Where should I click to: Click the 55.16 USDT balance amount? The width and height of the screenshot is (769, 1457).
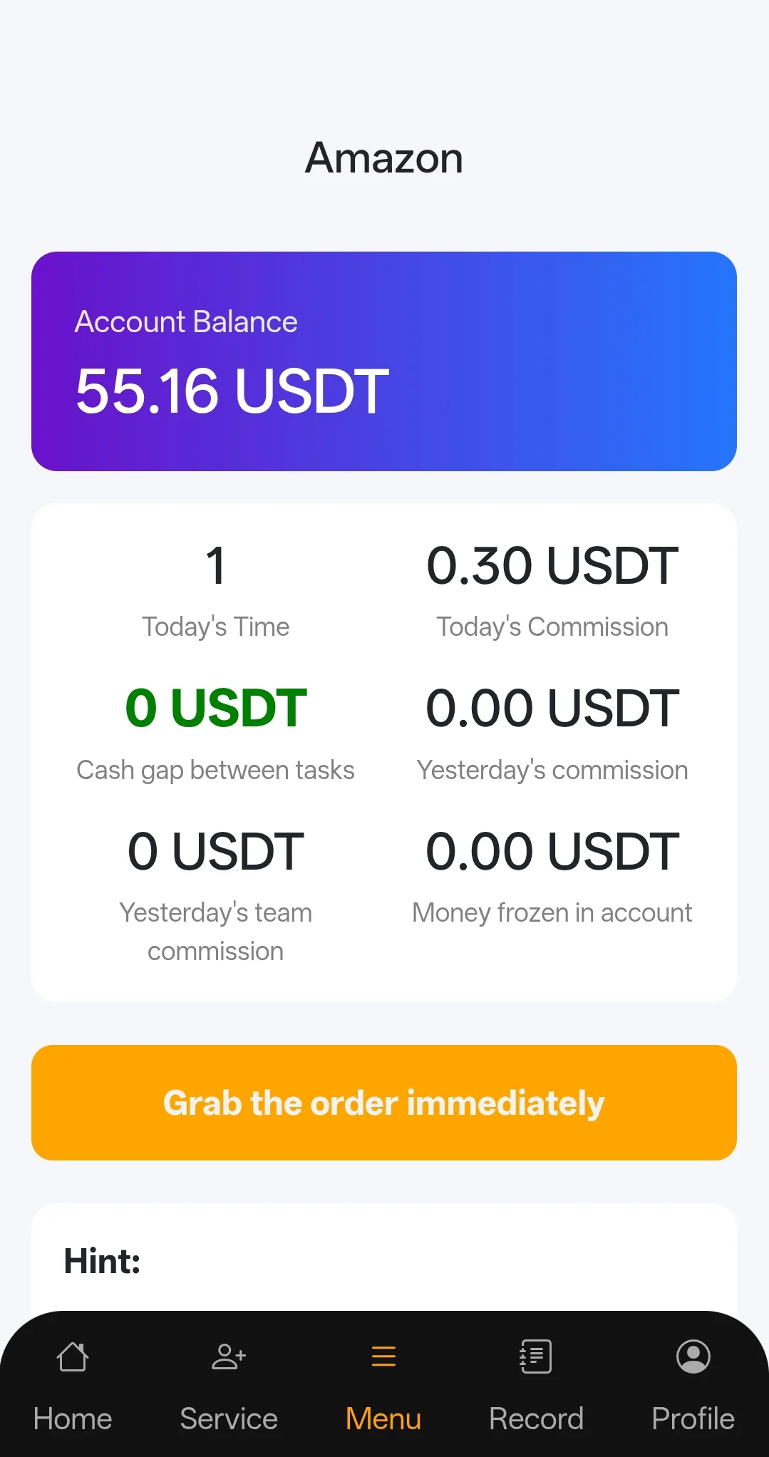pos(232,391)
